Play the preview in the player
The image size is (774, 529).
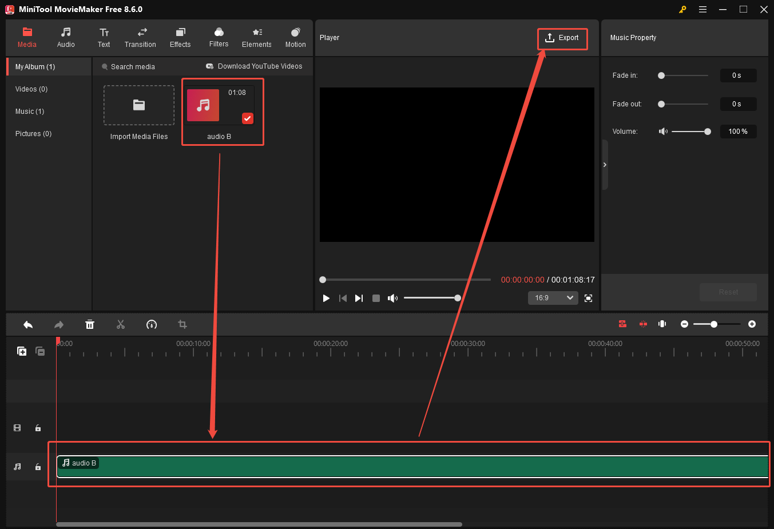[326, 298]
